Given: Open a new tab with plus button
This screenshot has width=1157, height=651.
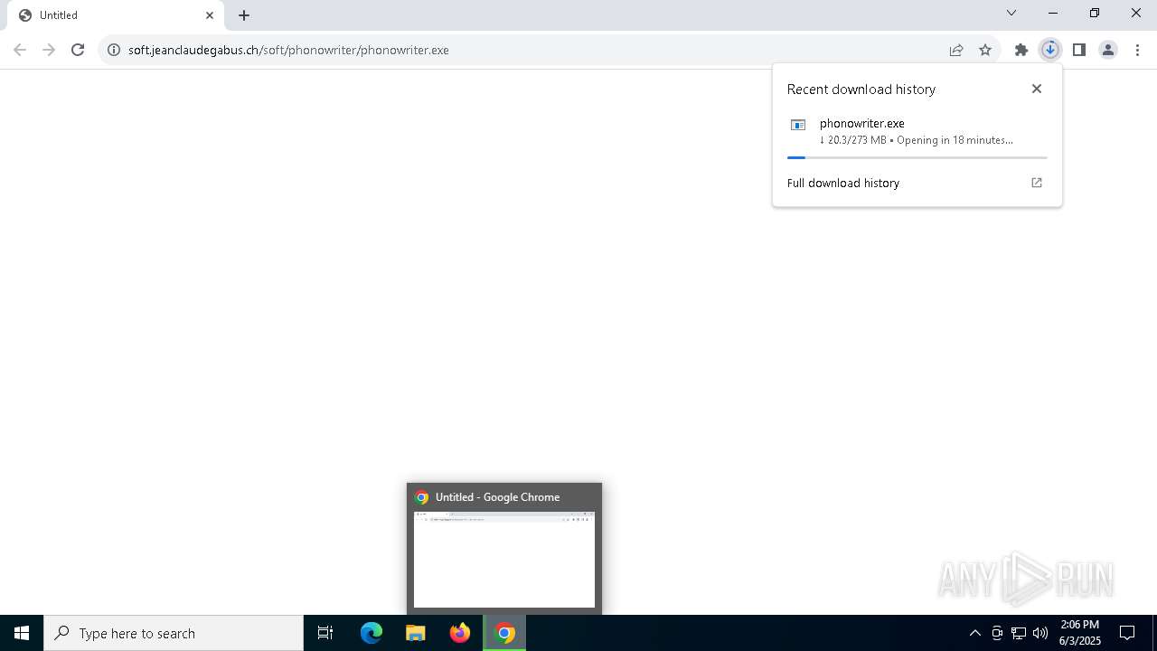Looking at the screenshot, I should (x=244, y=15).
